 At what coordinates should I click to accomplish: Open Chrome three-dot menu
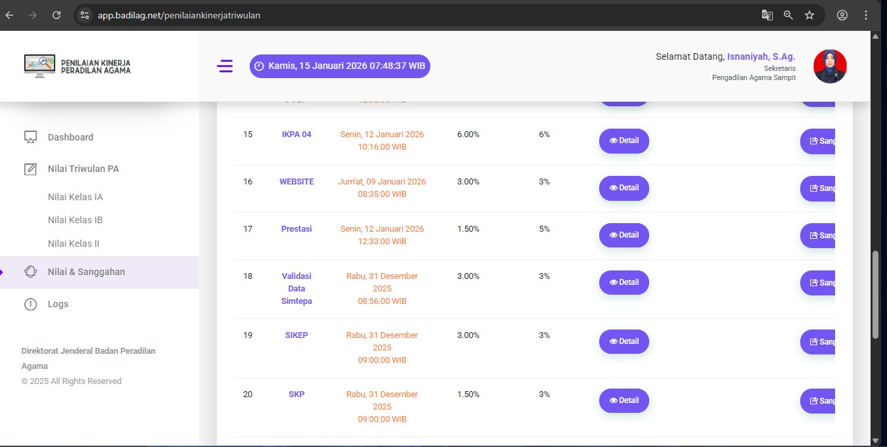point(867,15)
